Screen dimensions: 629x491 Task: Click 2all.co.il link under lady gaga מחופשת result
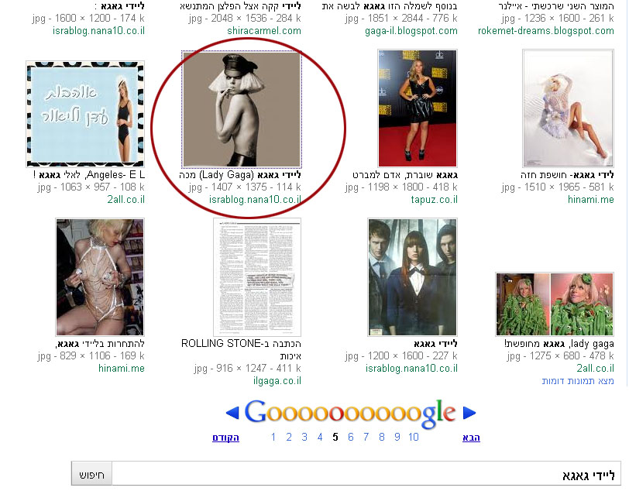[595, 369]
